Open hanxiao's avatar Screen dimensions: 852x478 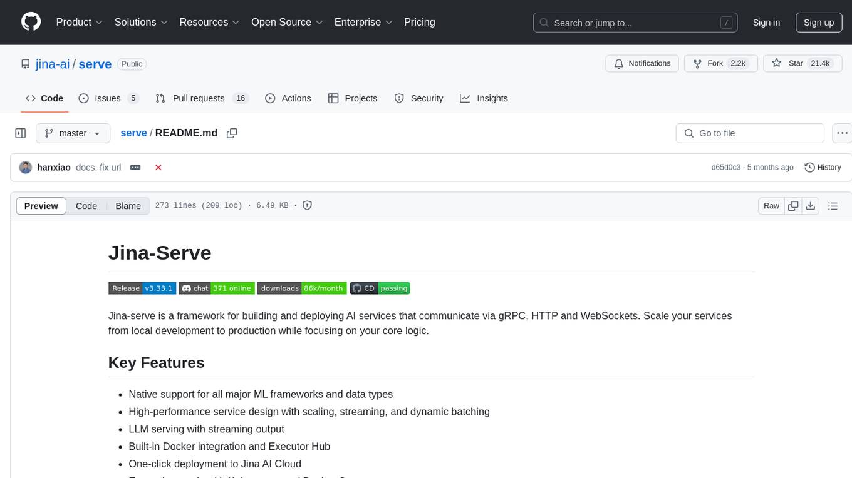tap(26, 168)
